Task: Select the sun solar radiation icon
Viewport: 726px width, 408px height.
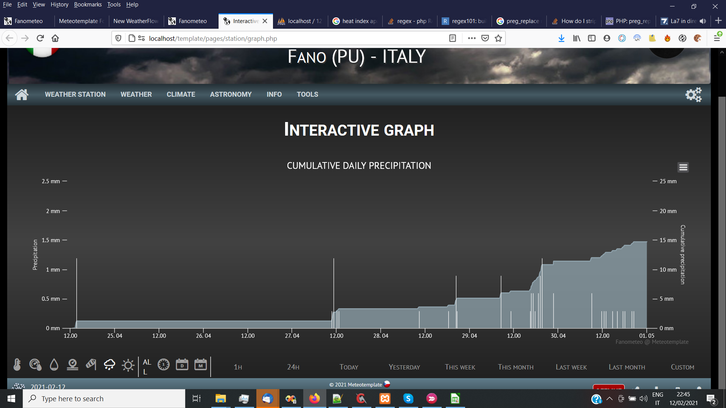Action: pos(128,365)
